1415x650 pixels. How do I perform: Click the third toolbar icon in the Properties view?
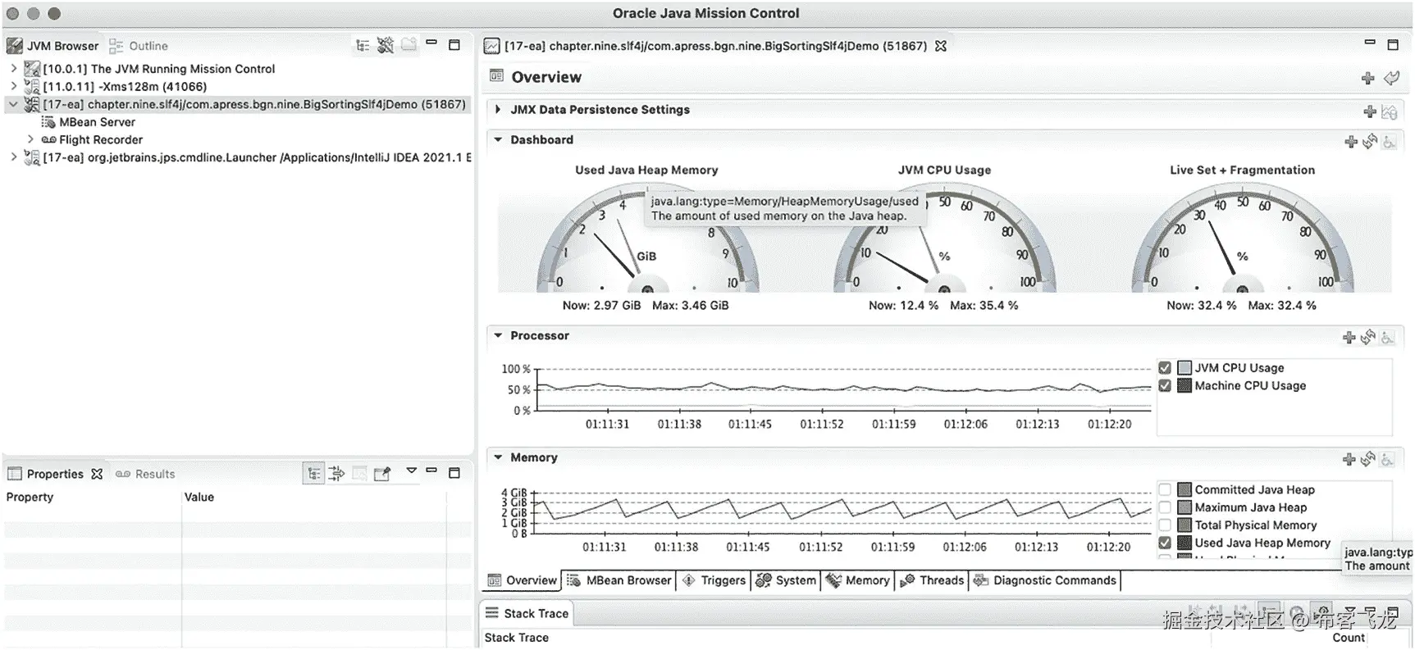359,474
